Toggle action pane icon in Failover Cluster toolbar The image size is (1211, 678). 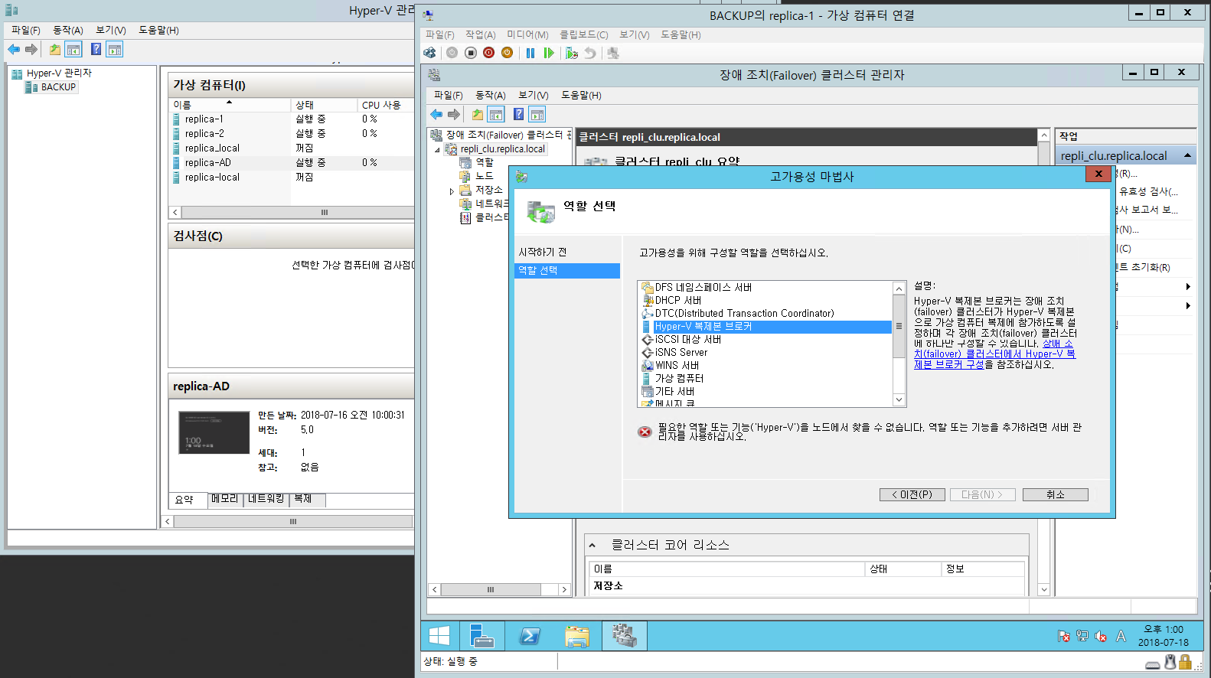(537, 114)
